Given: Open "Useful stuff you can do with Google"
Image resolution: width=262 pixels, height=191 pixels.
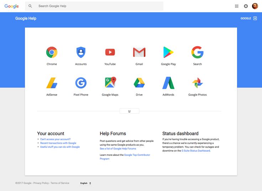Looking at the screenshot, I should [x=60, y=147].
